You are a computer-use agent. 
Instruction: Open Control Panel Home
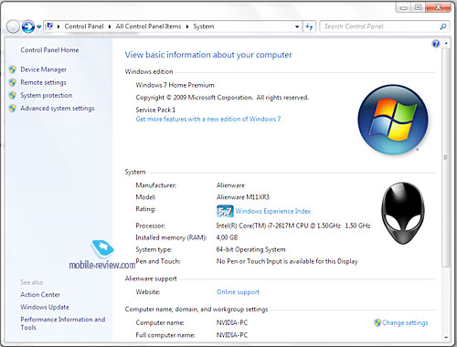(49, 50)
